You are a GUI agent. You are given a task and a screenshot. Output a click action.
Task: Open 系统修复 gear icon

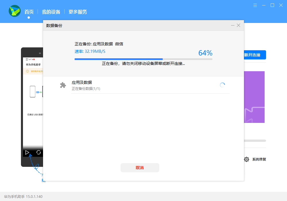click(x=247, y=159)
